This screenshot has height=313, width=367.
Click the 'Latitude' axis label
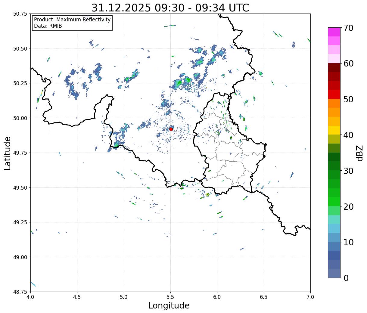pos(8,153)
